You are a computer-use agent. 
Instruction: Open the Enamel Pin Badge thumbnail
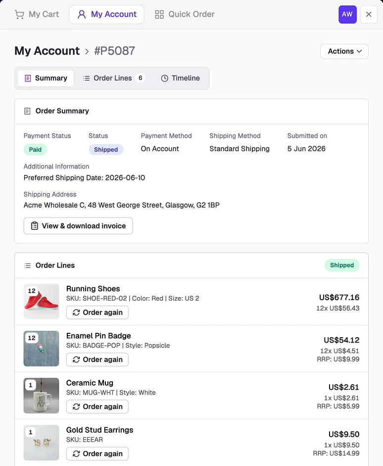tap(41, 349)
